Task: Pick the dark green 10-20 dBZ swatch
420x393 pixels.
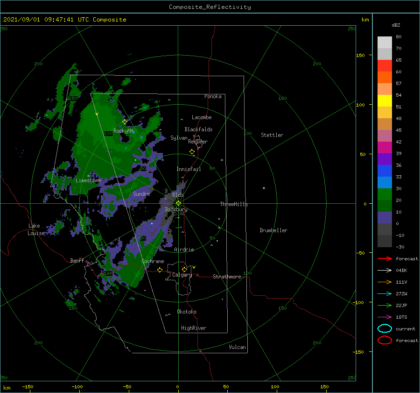Action: tap(385, 206)
